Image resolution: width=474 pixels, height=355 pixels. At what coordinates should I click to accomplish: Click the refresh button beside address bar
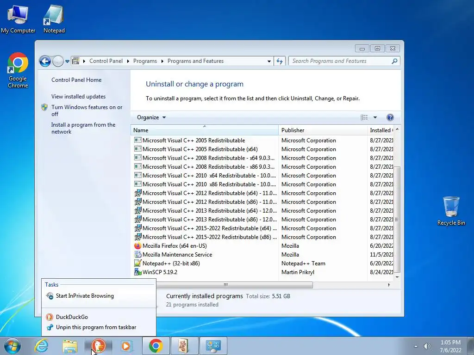click(x=280, y=61)
